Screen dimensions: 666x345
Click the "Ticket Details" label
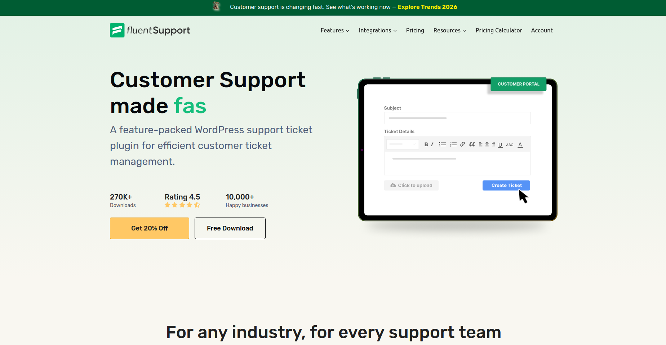pos(399,131)
